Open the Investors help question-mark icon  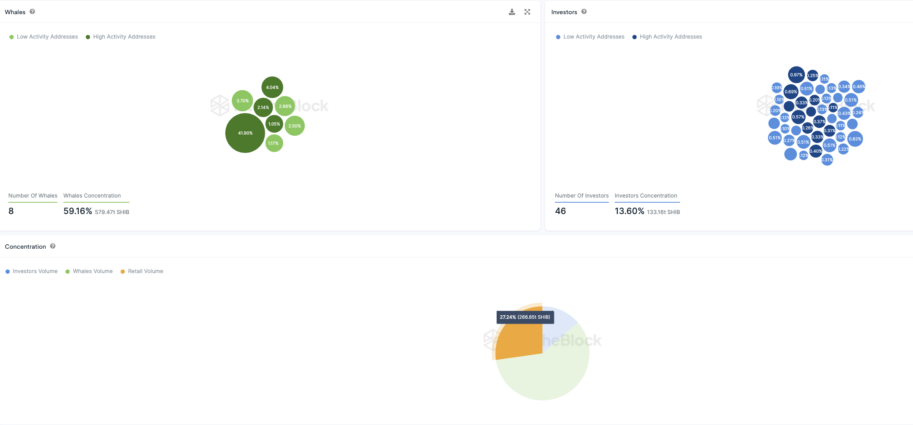[x=584, y=12]
